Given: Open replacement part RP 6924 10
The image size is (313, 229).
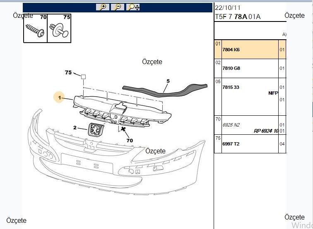Looking at the screenshot, I should click(x=266, y=131).
